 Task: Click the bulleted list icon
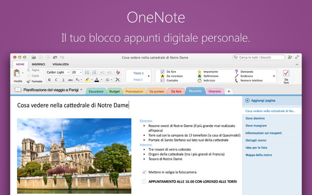point(87,72)
